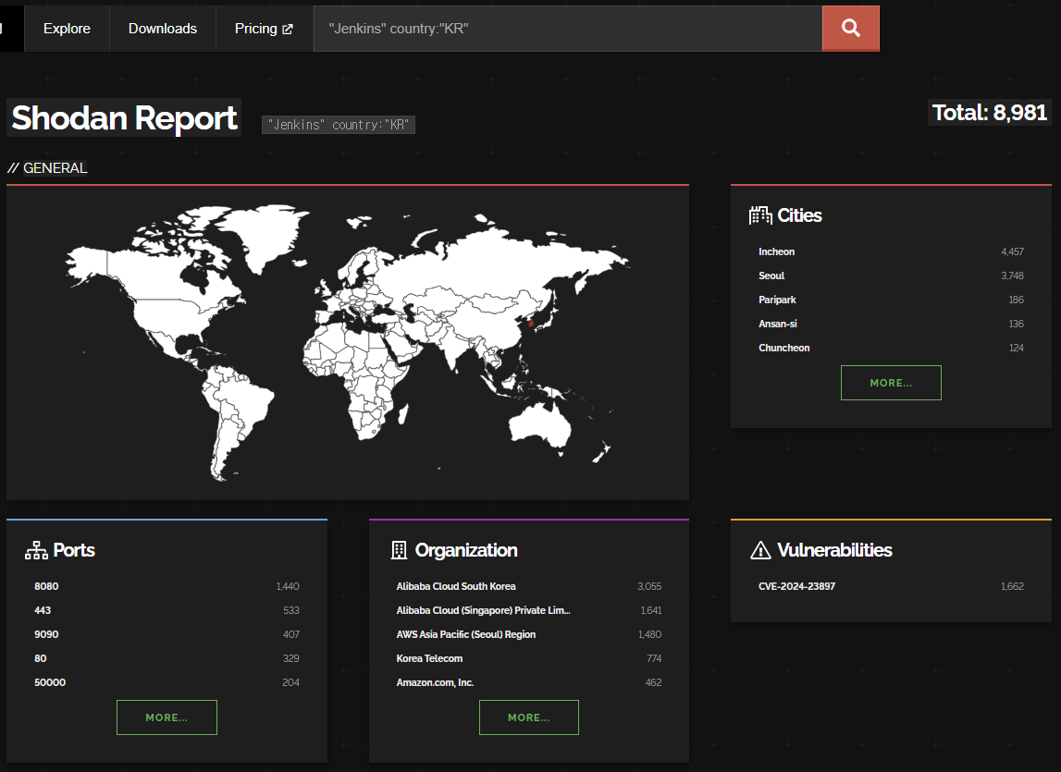Select port 8080 entry
Screen dimensions: 1061x772
46,586
